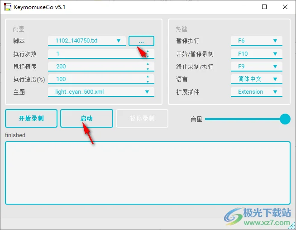Click the 执行次数 label

pyautogui.click(x=25, y=54)
